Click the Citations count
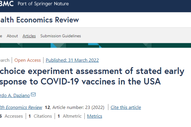 pos(40,116)
